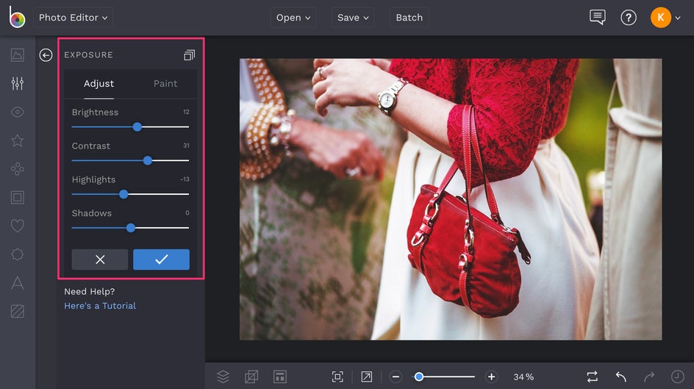Click the orange K account avatar

pyautogui.click(x=660, y=17)
